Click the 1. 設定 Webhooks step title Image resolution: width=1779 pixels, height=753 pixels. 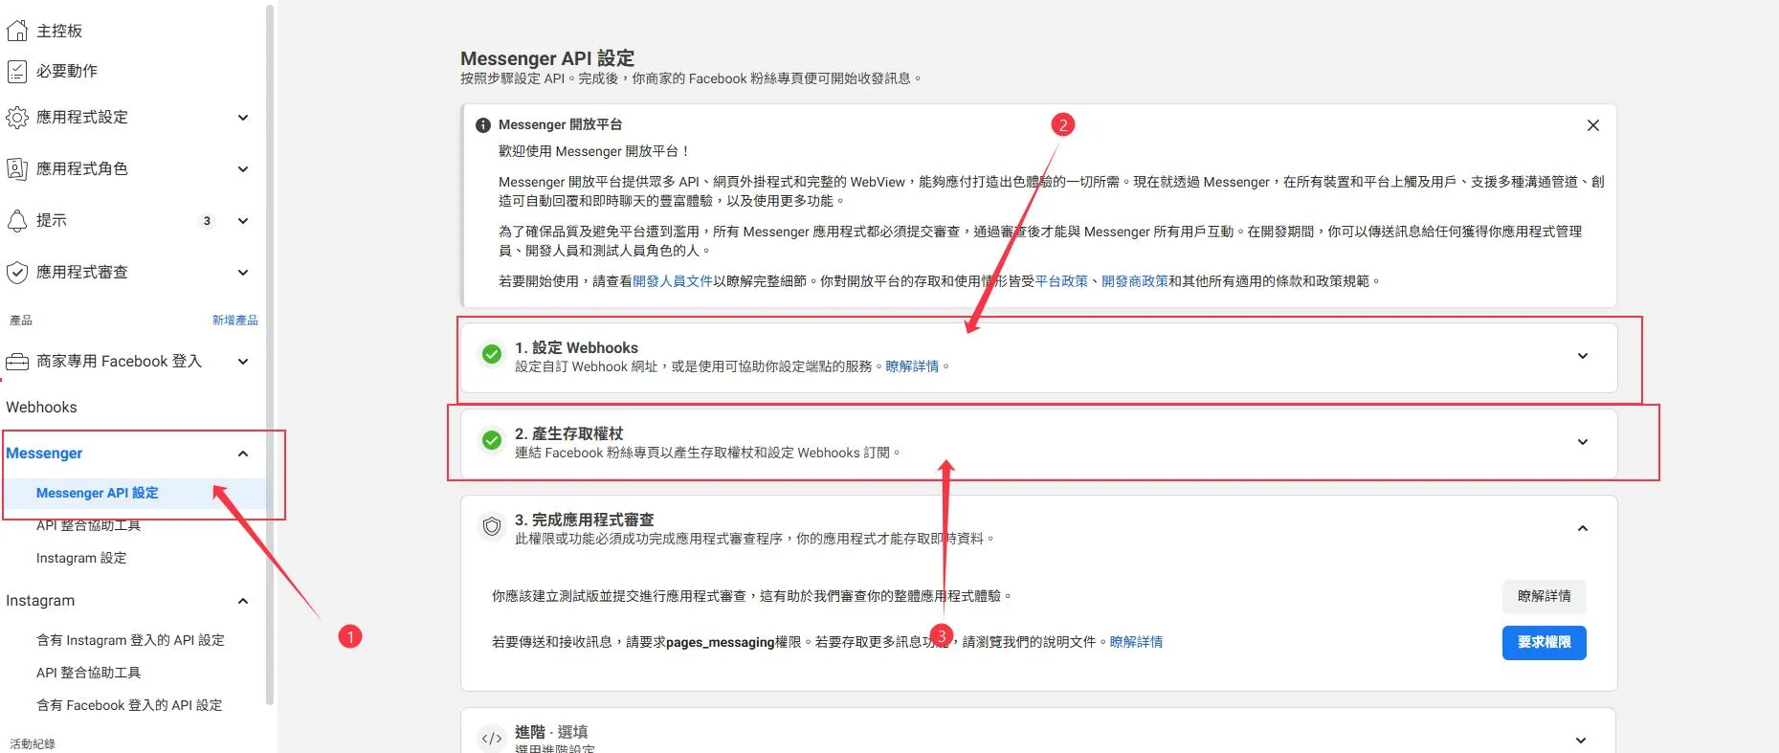576,347
